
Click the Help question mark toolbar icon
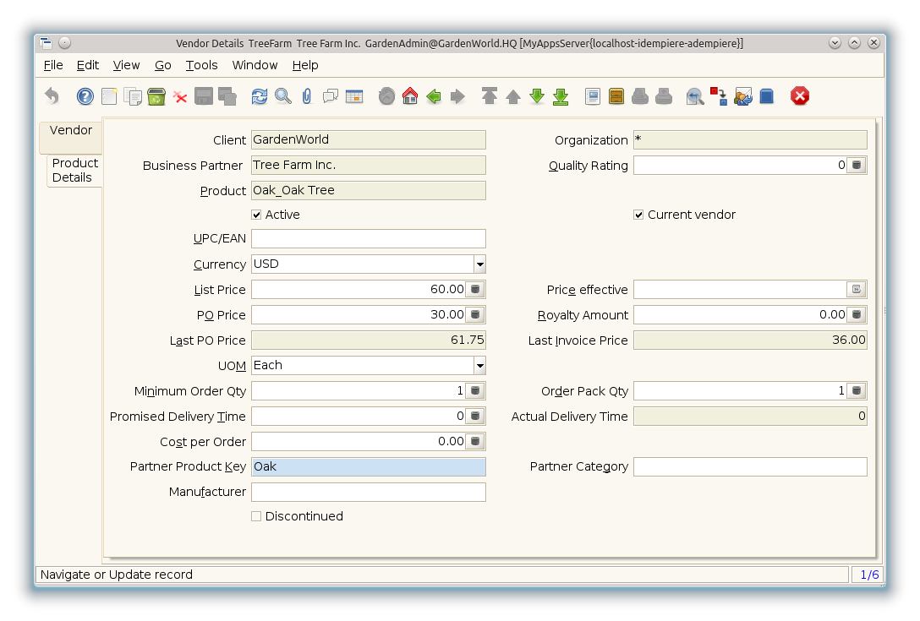[x=85, y=96]
